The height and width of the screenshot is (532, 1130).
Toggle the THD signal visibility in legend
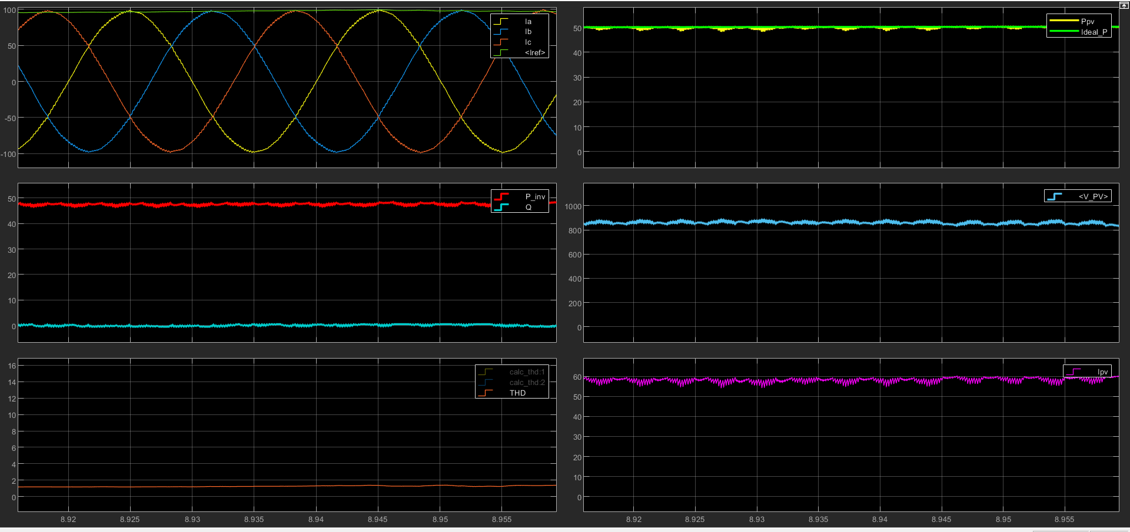point(517,393)
